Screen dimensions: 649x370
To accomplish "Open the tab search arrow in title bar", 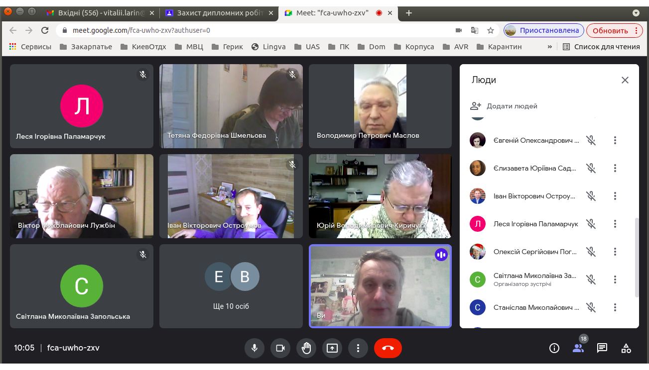I will 636,13.
